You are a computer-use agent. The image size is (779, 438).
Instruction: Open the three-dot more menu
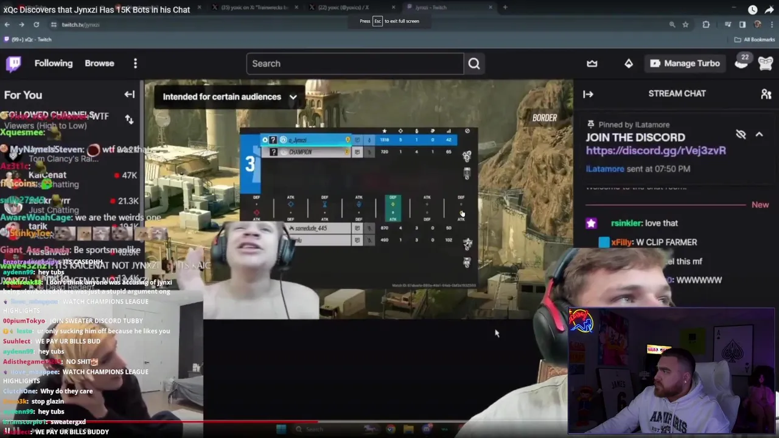tap(135, 63)
